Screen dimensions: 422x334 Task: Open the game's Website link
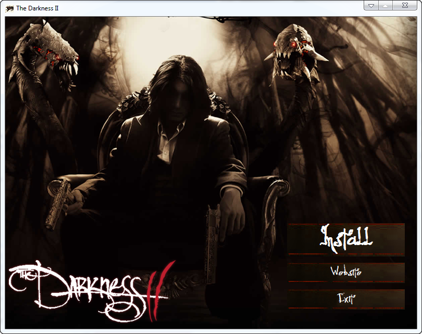click(346, 272)
